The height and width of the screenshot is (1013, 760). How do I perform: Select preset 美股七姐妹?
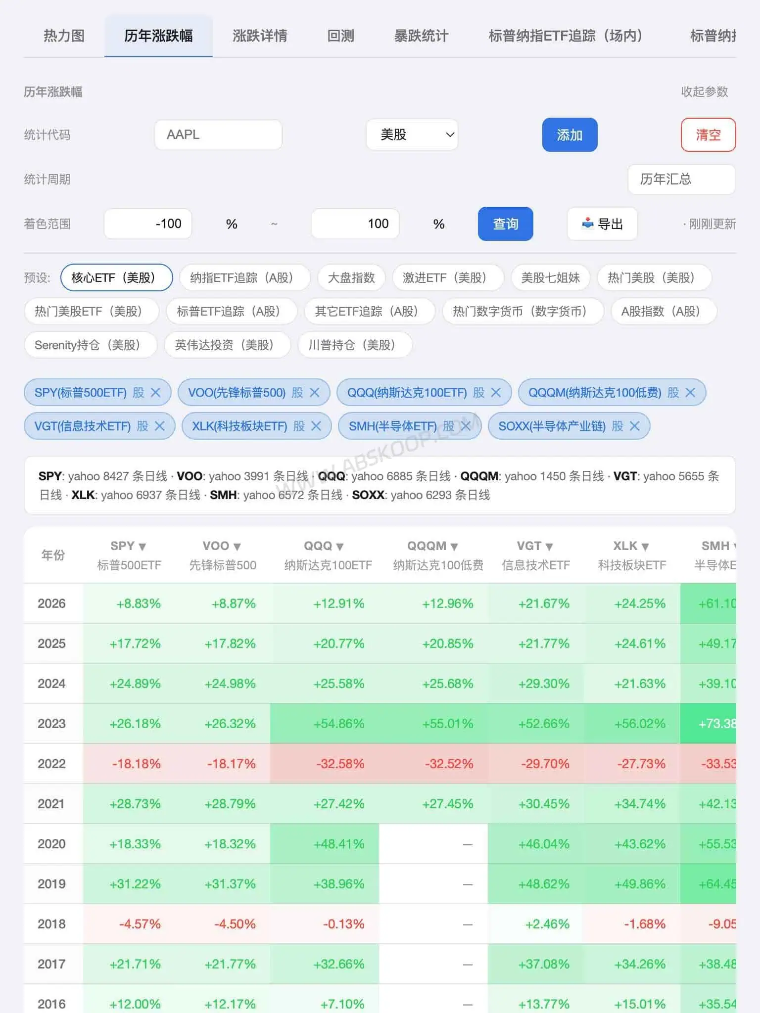(551, 277)
